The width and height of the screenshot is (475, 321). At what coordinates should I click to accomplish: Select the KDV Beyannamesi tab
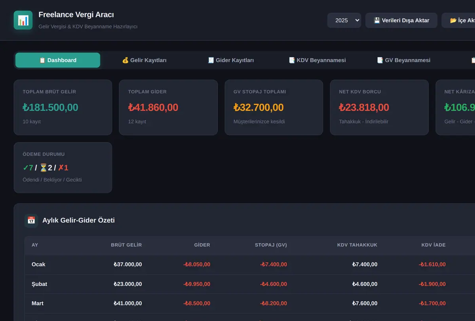point(317,60)
